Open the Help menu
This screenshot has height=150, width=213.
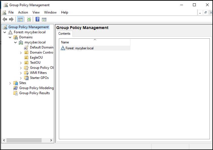click(64, 12)
